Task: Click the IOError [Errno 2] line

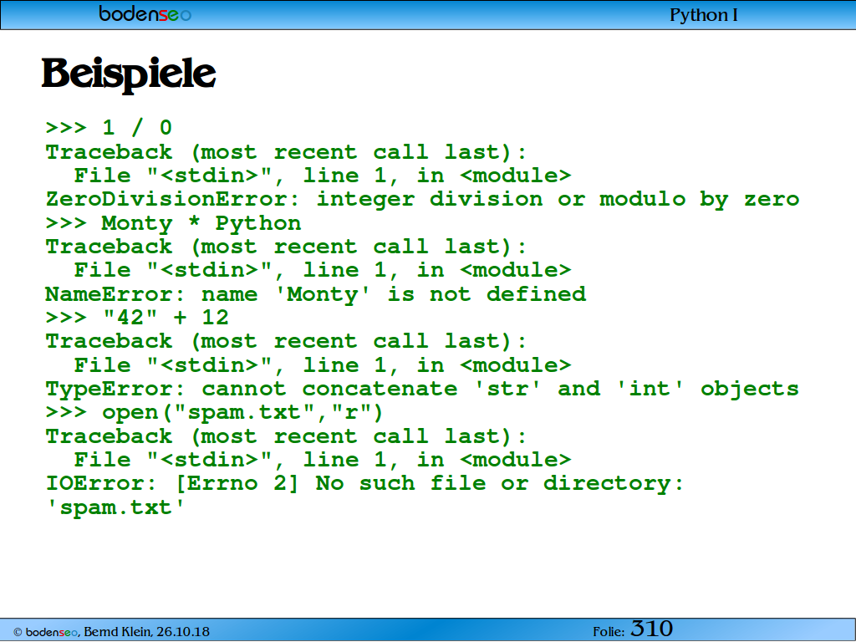Action: click(364, 484)
